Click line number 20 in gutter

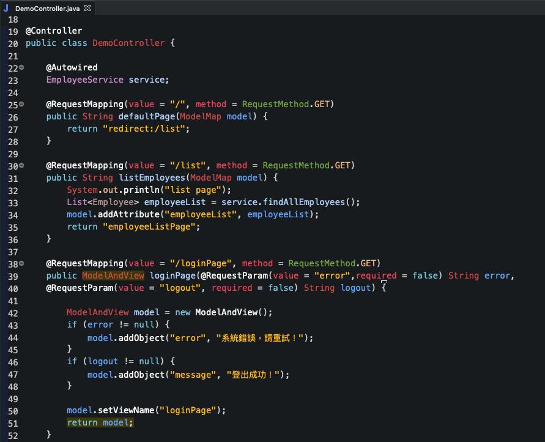click(x=13, y=44)
